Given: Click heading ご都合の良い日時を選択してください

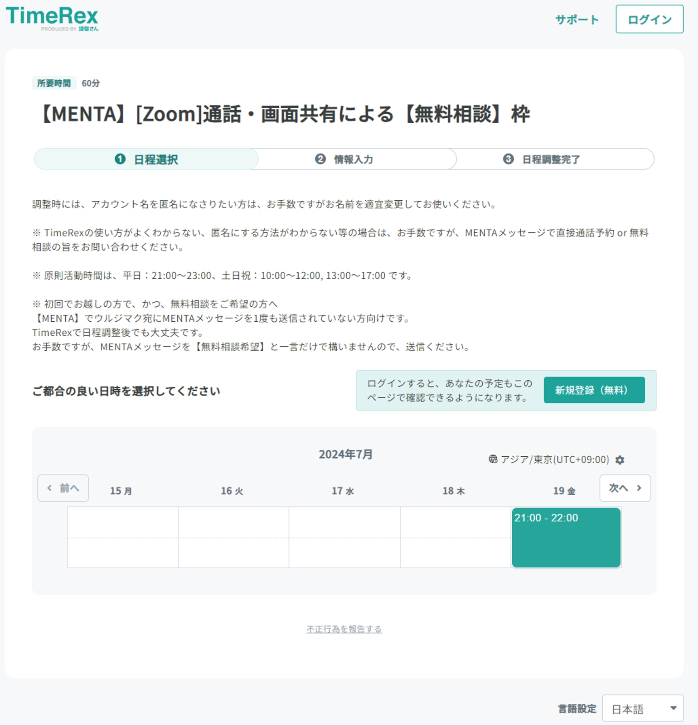Looking at the screenshot, I should pyautogui.click(x=126, y=391).
